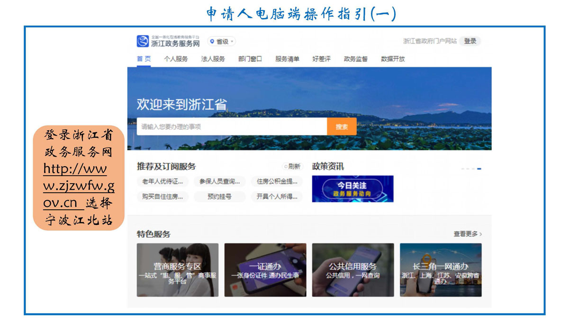Click the 浙江政务服务网 logo icon
Viewport: 569px width, 320px height.
[x=143, y=41]
